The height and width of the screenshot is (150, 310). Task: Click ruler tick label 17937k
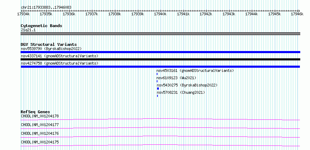click(92, 14)
